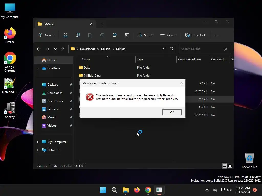The image size is (262, 196).
Task: Open the My Computer desktop icon
Action: [x=10, y=10]
